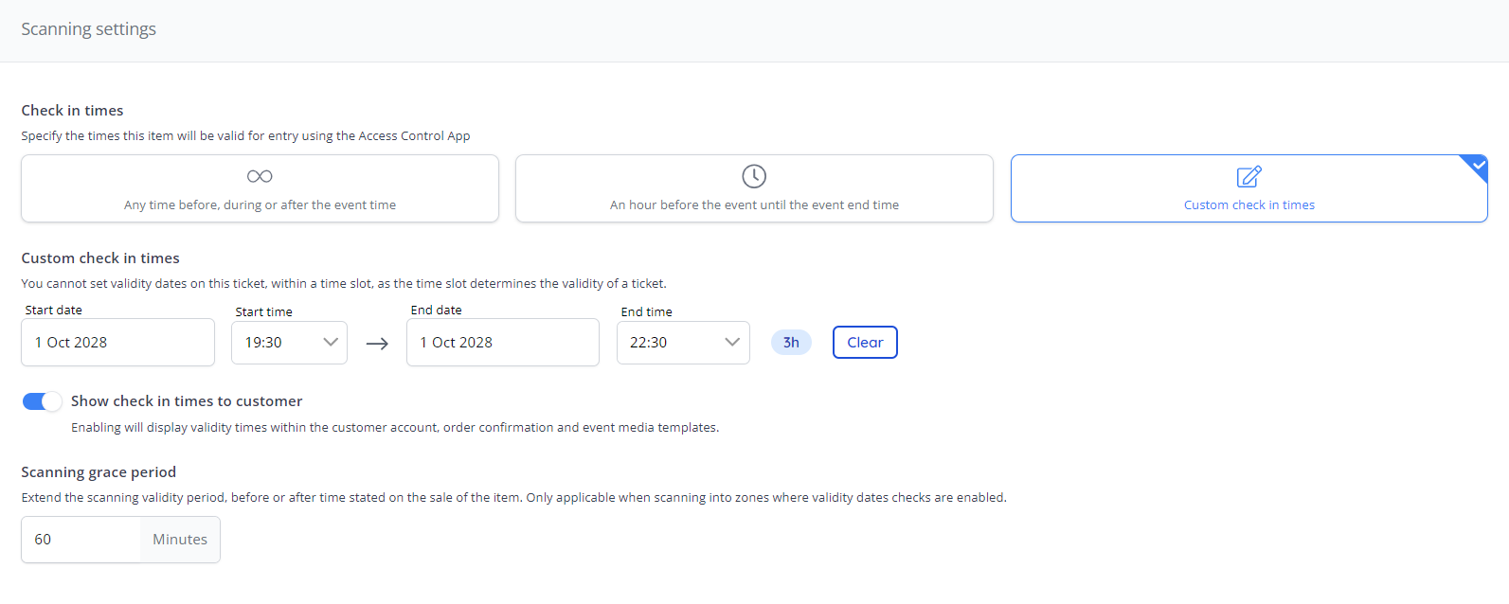Screen dimensions: 1509x604
Task: Click the infinity icon for any time entry
Action: click(260, 176)
